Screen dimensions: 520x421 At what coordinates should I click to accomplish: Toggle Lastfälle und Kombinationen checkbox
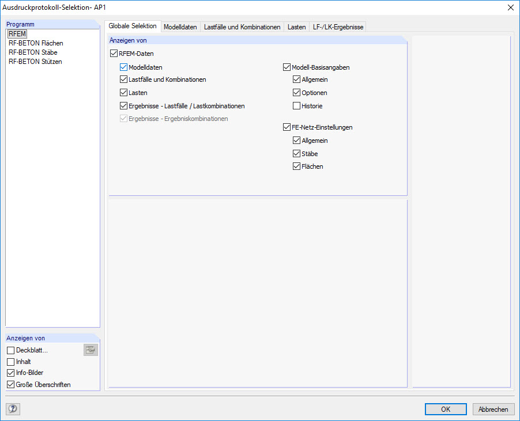[123, 79]
